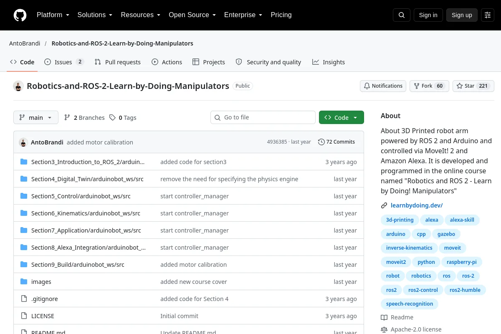Click the commit history clock icon
This screenshot has width=501, height=334.
321,142
